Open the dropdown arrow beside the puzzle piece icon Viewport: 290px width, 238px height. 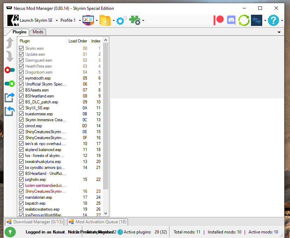point(143,20)
